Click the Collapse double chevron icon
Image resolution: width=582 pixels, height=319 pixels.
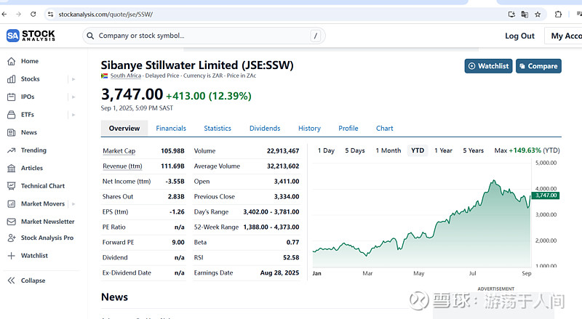pyautogui.click(x=12, y=280)
